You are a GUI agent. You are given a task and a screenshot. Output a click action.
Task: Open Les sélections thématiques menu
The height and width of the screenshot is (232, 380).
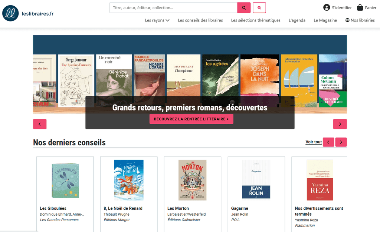256,20
